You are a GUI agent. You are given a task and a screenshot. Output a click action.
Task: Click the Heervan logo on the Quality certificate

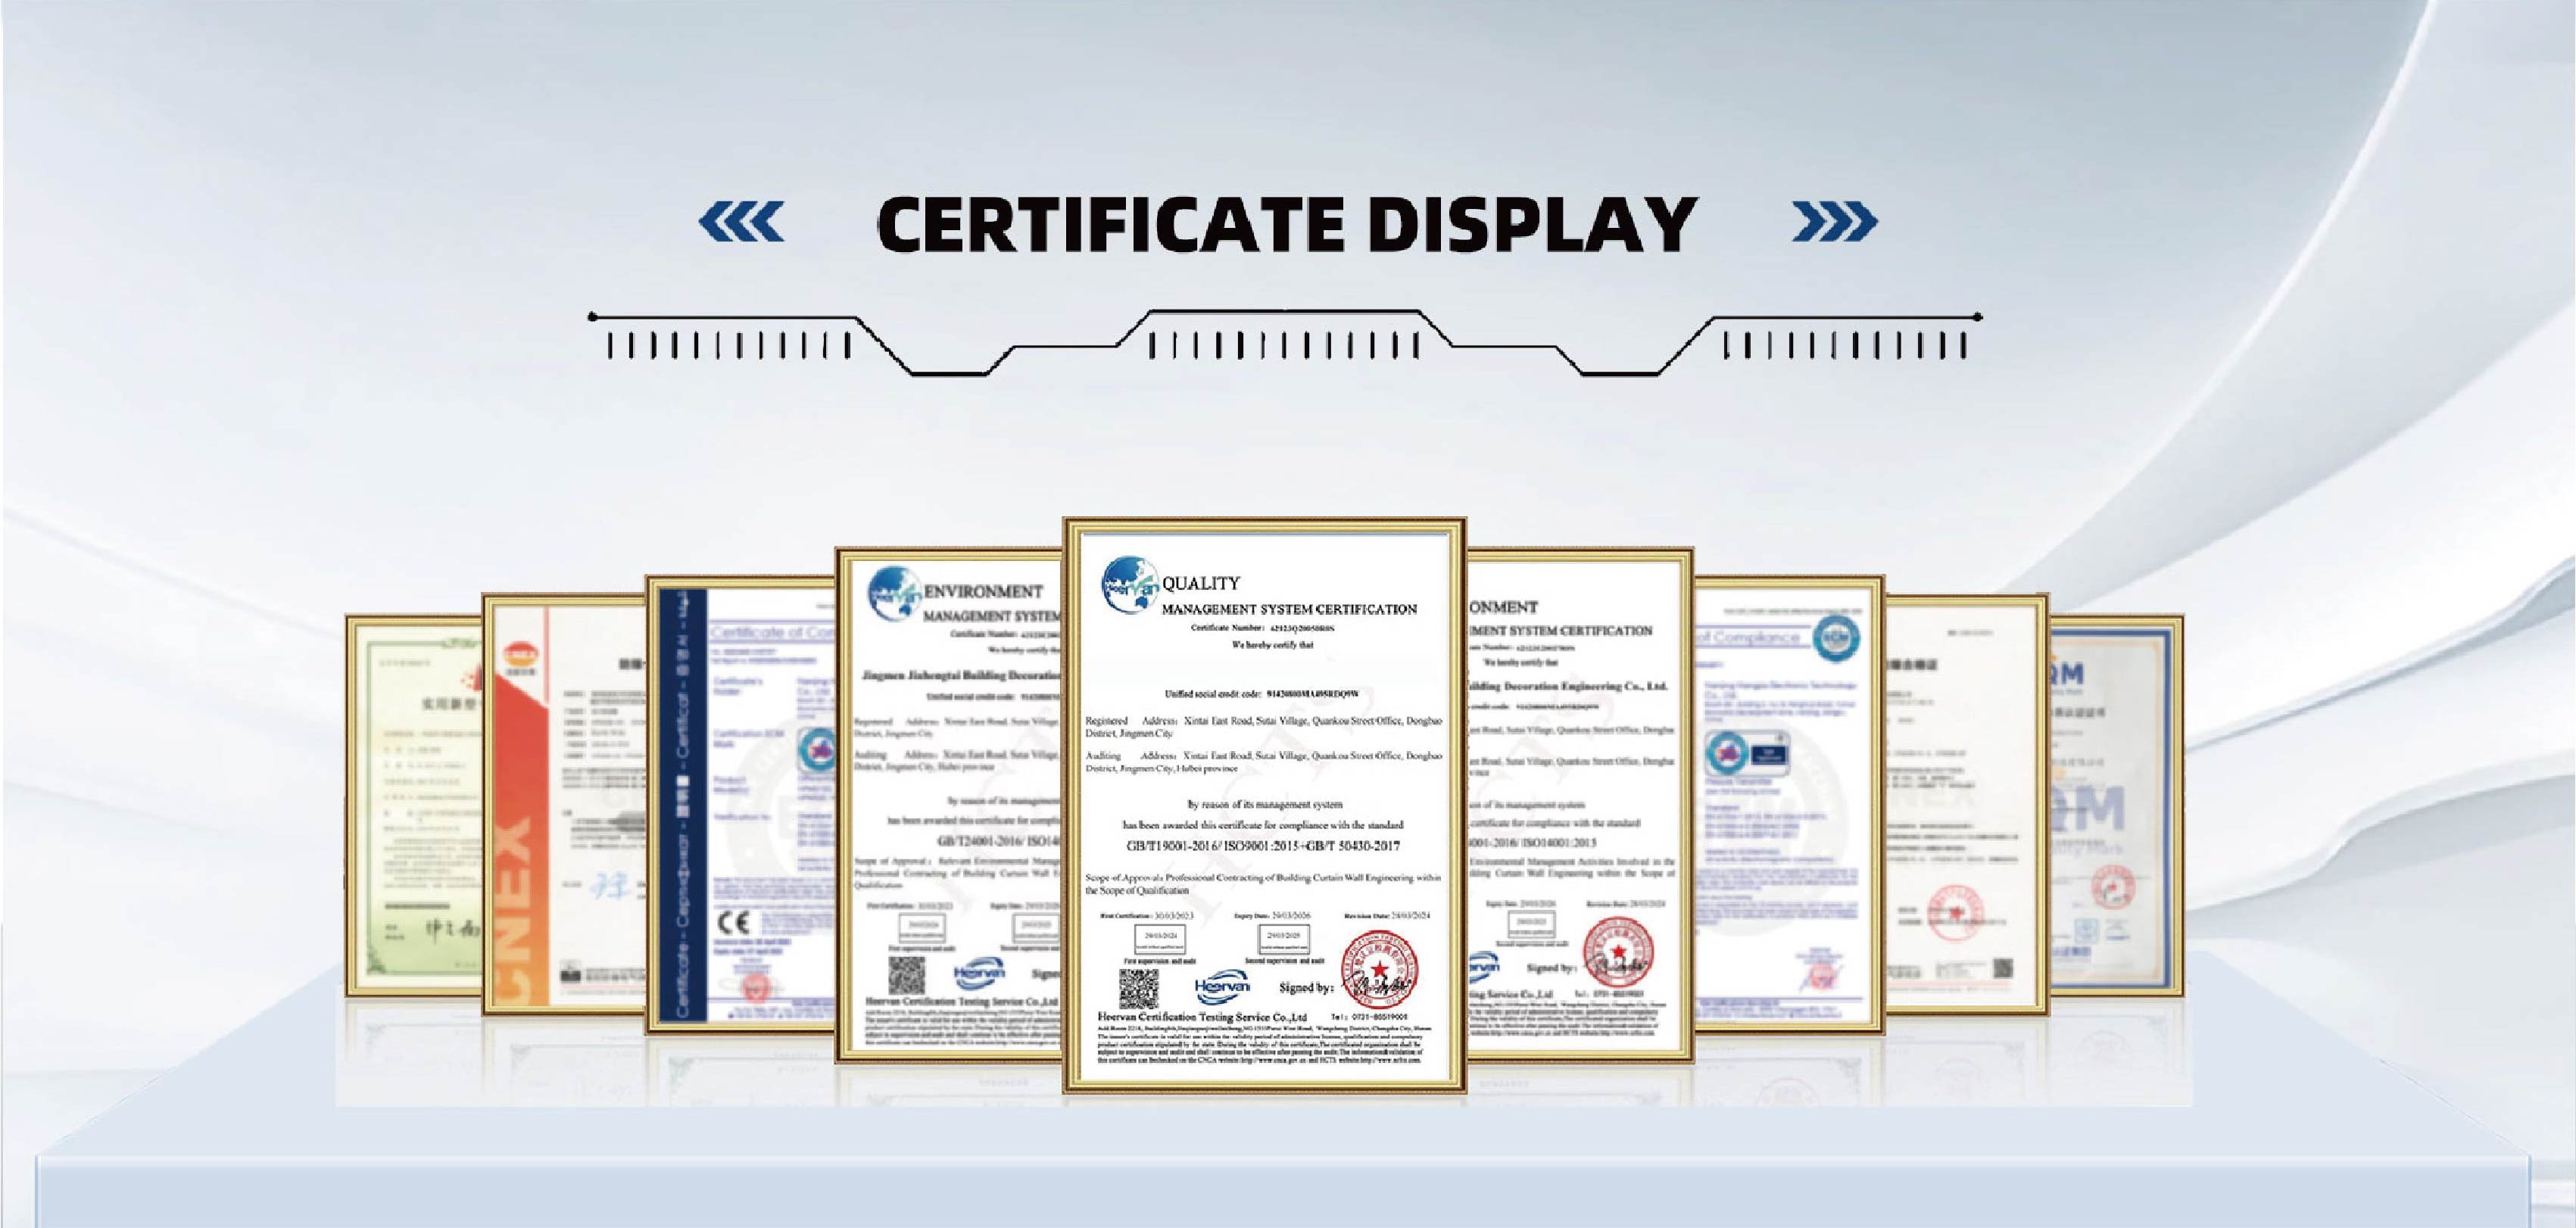(1222, 987)
